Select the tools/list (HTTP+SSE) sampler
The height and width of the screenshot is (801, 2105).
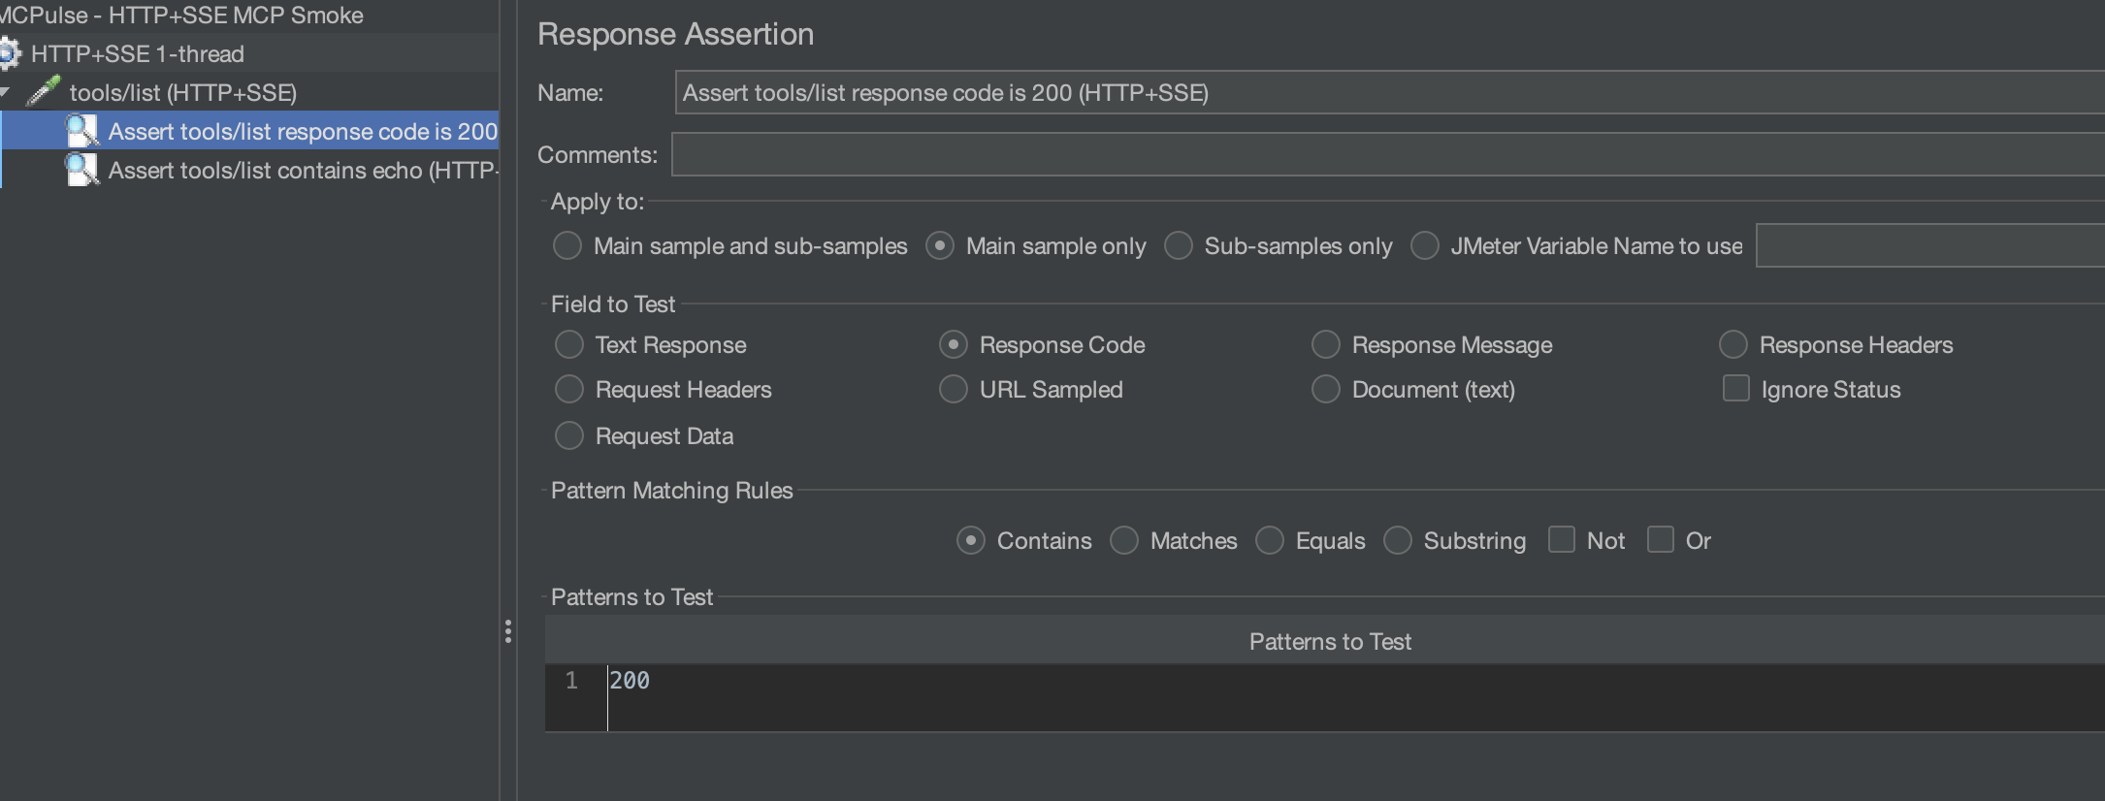click(182, 93)
